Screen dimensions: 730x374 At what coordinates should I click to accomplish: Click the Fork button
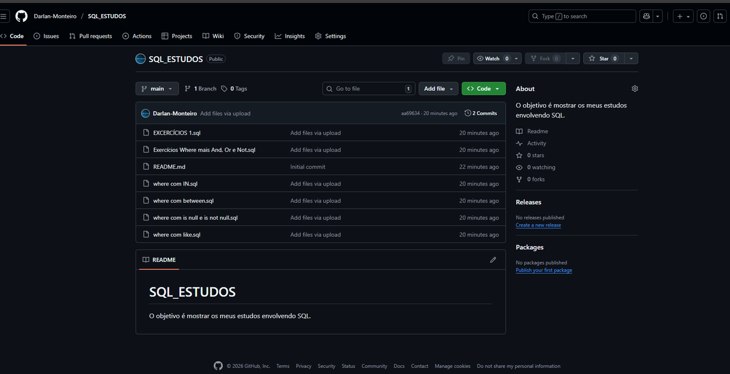546,58
